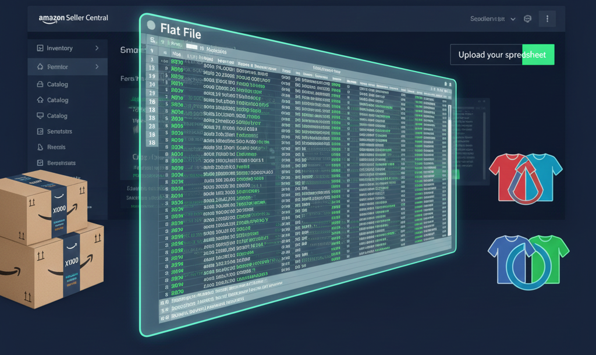Click the bag icon beside the first Catalog
The height and width of the screenshot is (355, 596).
tap(40, 84)
